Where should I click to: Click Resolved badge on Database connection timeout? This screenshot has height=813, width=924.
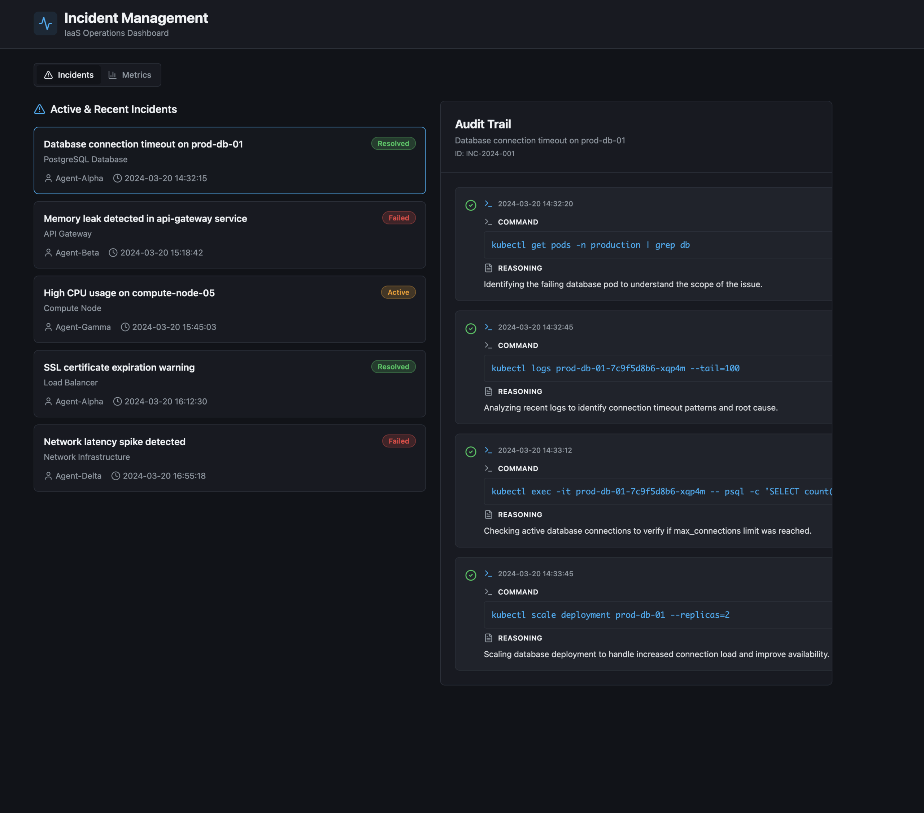coord(393,143)
